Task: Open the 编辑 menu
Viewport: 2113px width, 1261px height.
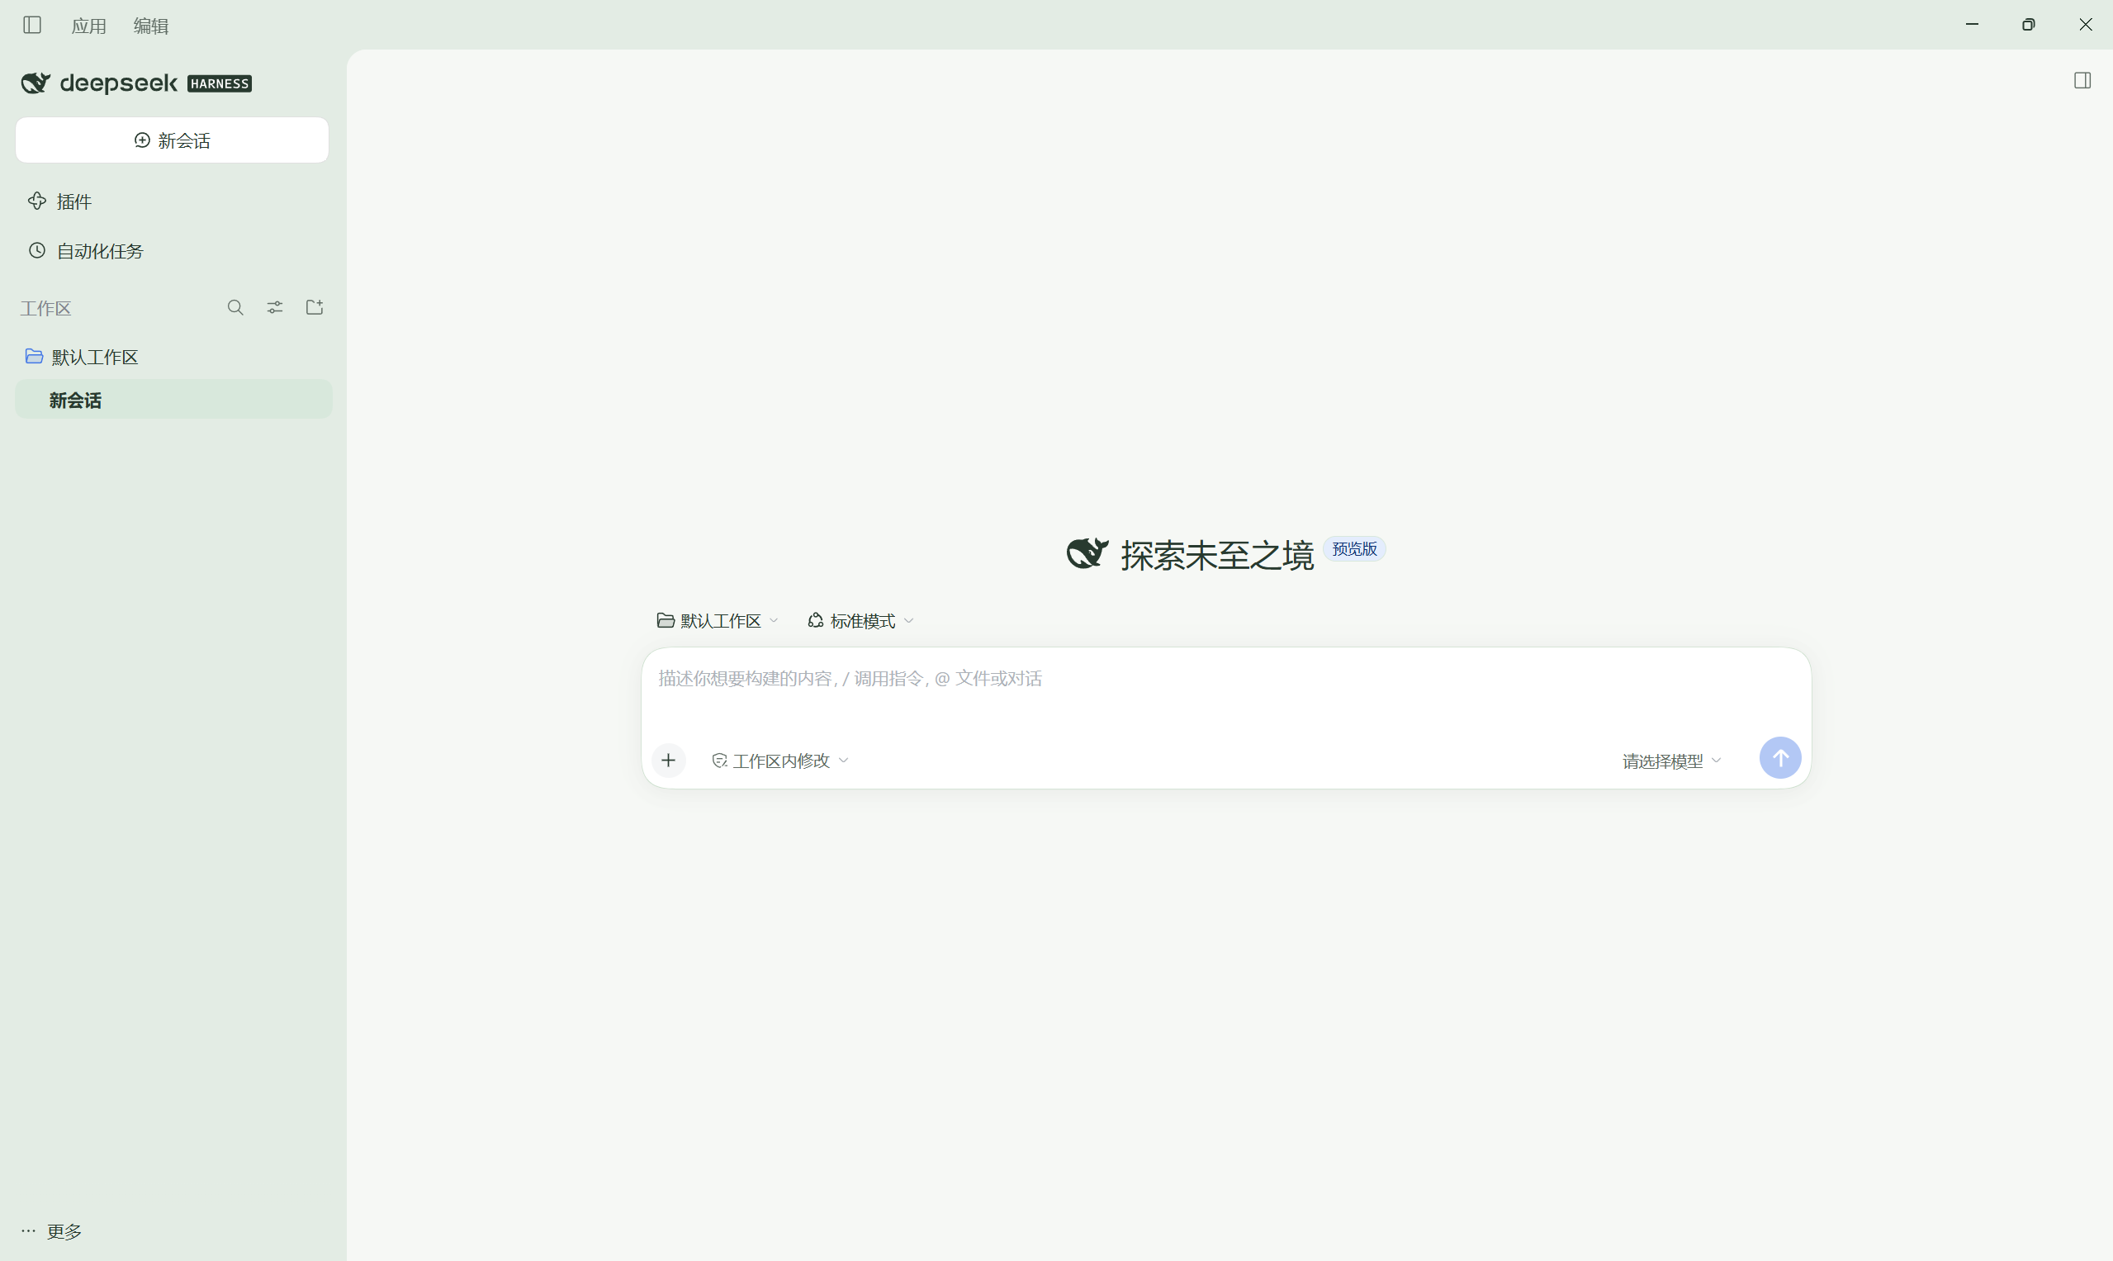Action: [151, 26]
